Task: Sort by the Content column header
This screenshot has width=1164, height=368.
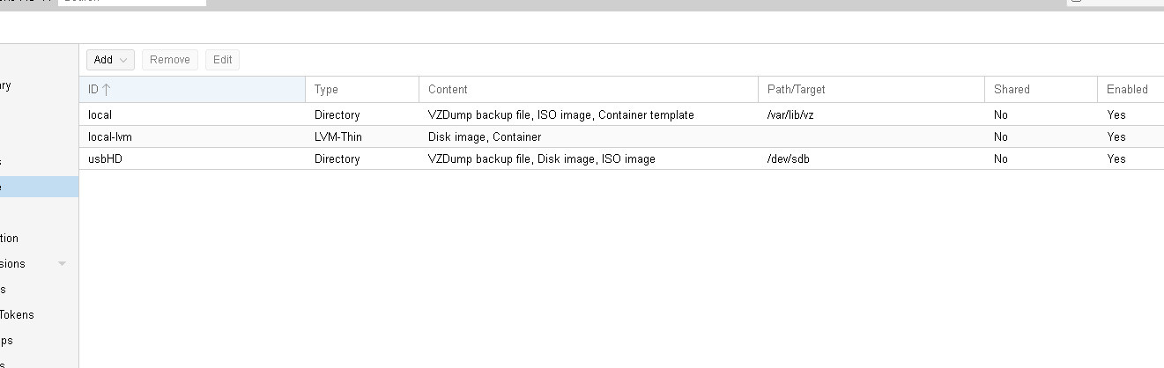Action: point(589,89)
